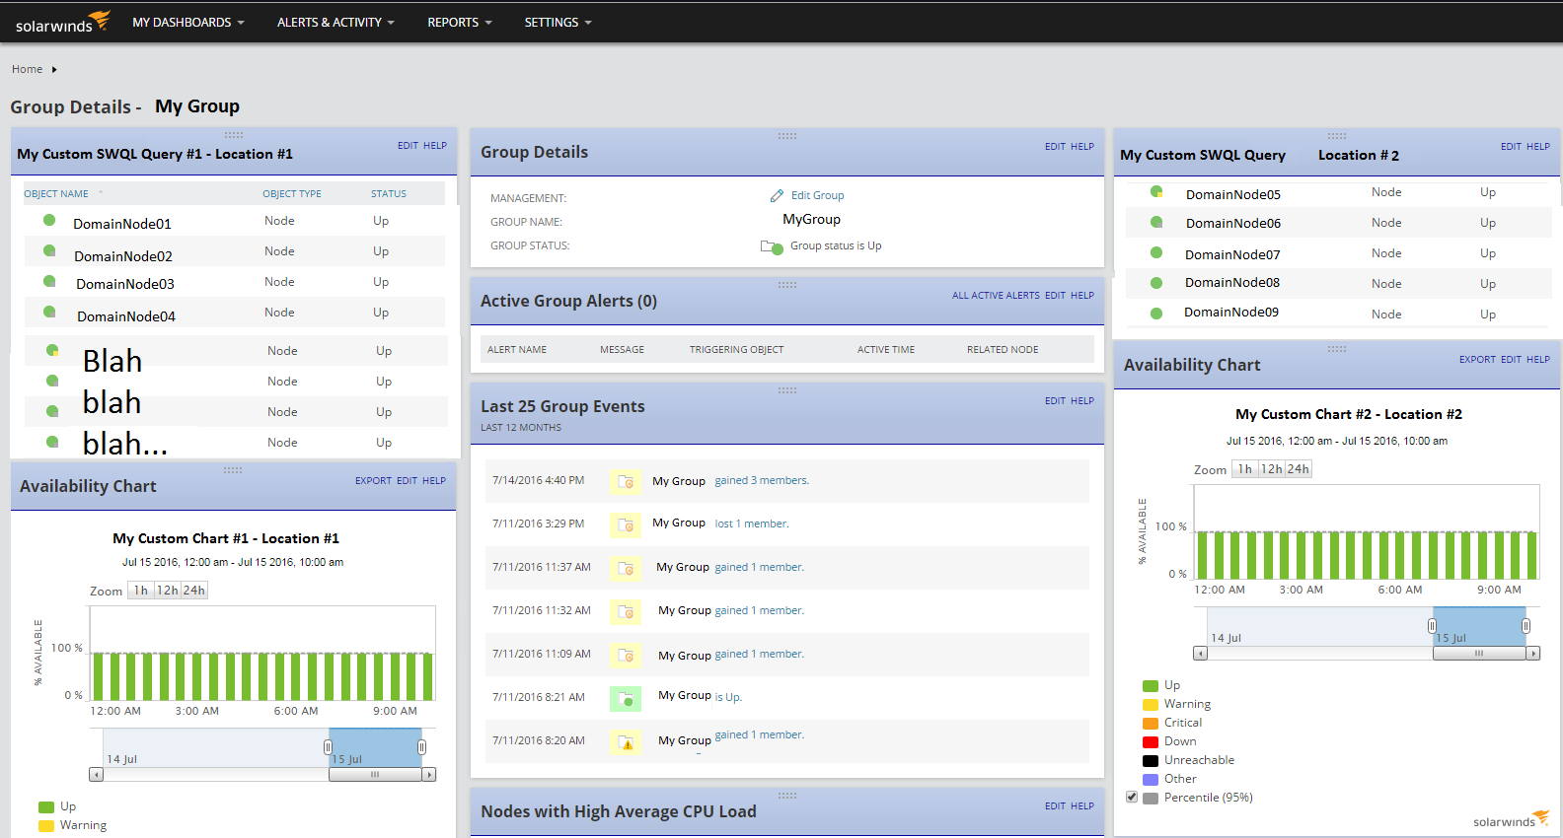Click the right scroll arrow in chart #2 navigator
The image size is (1563, 838).
tap(1533, 654)
